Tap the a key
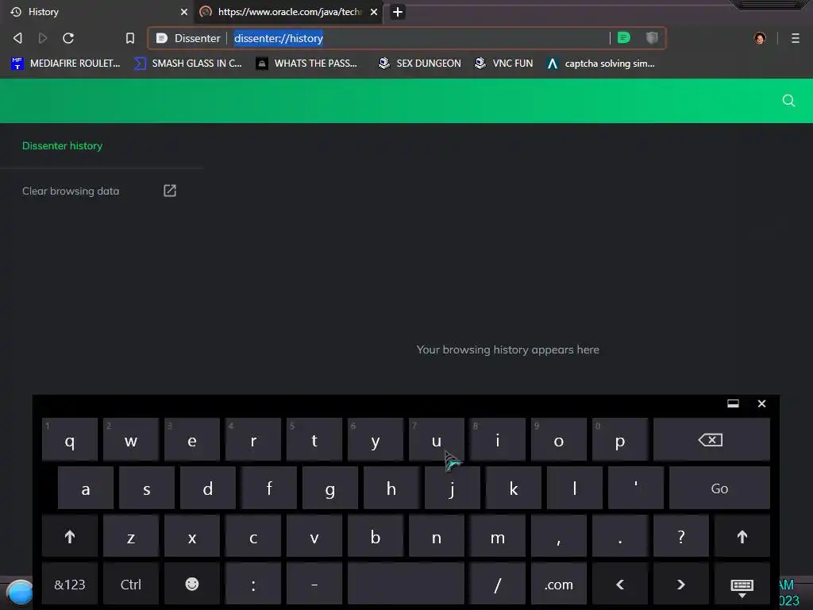The width and height of the screenshot is (813, 610). pos(86,488)
